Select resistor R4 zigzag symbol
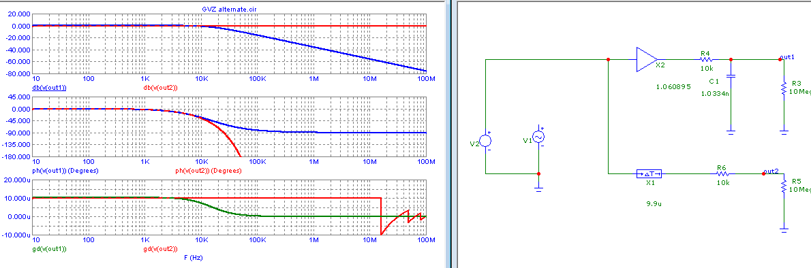 707,59
